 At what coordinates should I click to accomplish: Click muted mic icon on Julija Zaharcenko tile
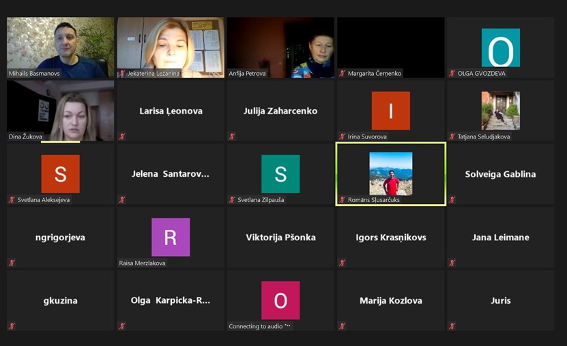(x=232, y=136)
